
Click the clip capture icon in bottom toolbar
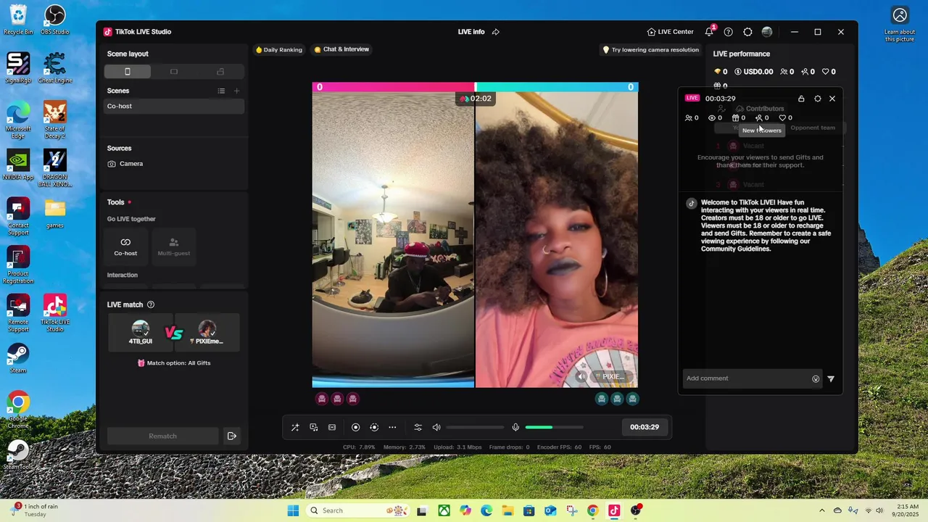332,427
